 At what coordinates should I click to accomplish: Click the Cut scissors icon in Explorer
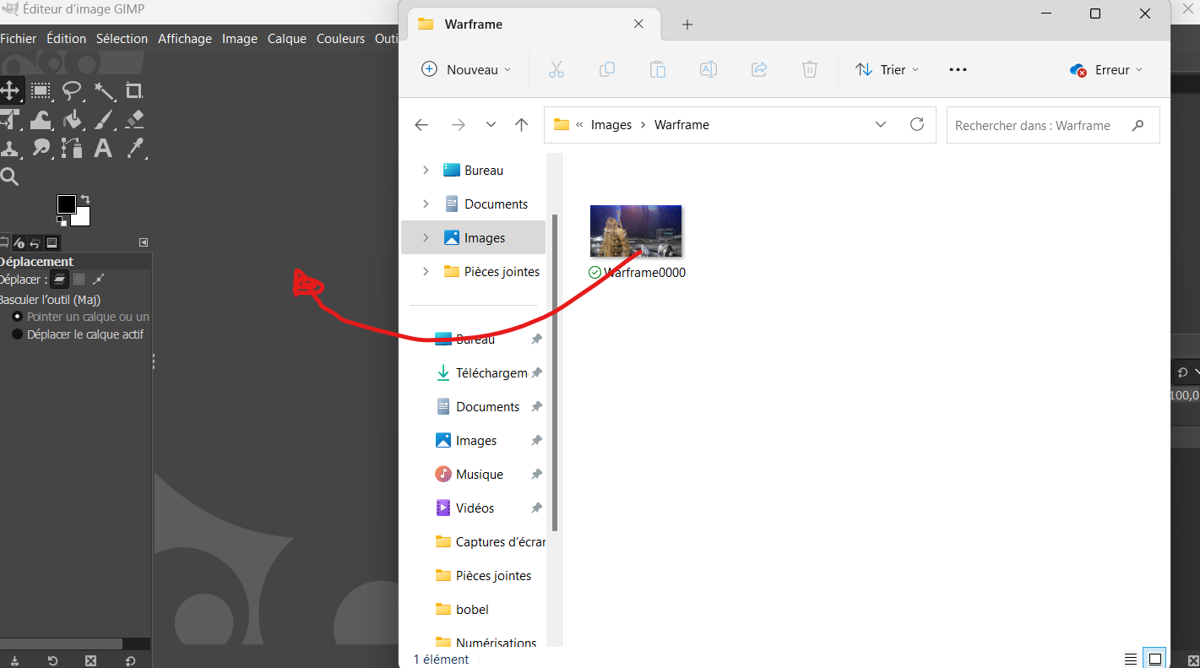point(556,70)
